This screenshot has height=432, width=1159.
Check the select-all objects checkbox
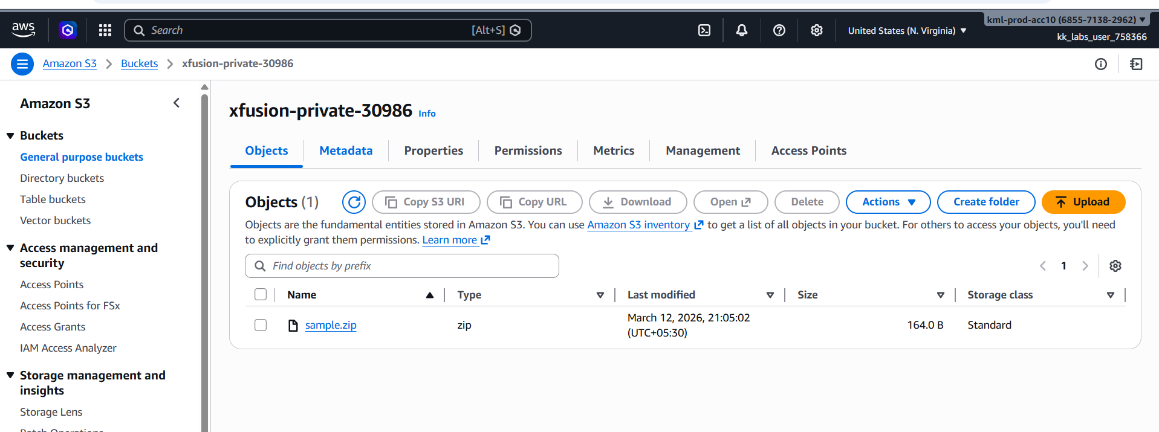pyautogui.click(x=261, y=294)
